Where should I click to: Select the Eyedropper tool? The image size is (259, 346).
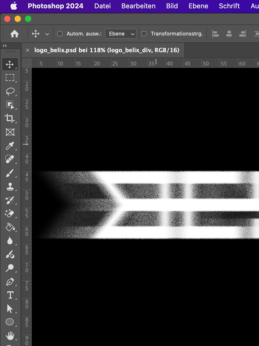coord(10,146)
